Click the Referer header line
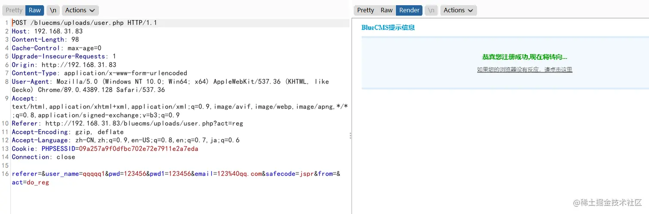 point(127,124)
